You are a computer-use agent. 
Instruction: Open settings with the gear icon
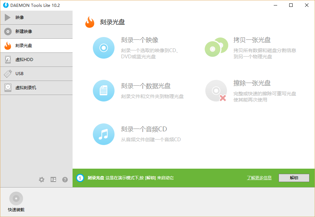pyautogui.click(x=42, y=179)
